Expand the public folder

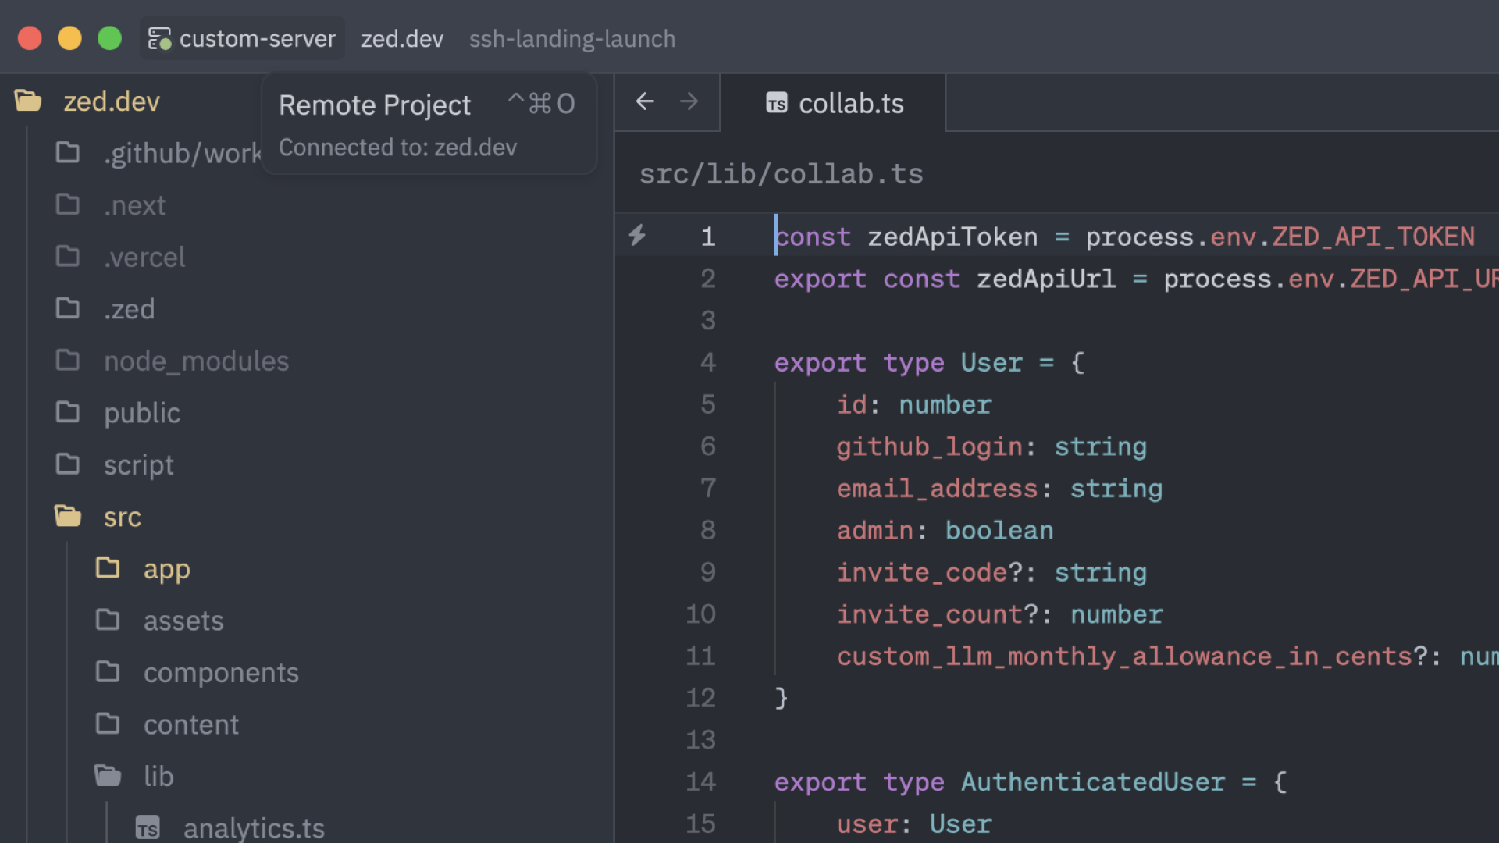(141, 412)
